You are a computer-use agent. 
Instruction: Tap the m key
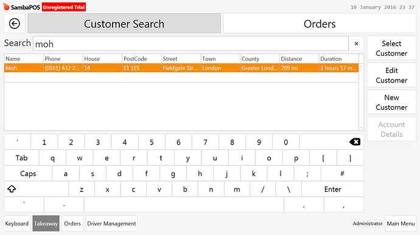point(237,189)
